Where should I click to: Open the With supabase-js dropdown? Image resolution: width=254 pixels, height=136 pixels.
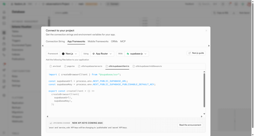[137, 54]
